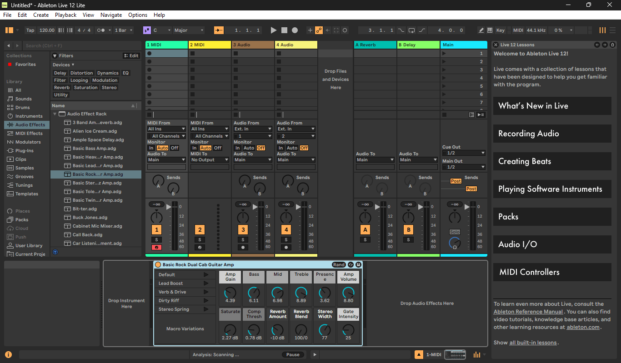Screen dimensions: 621x363
Task: Save the rack preset via disk icon
Action: (358, 265)
